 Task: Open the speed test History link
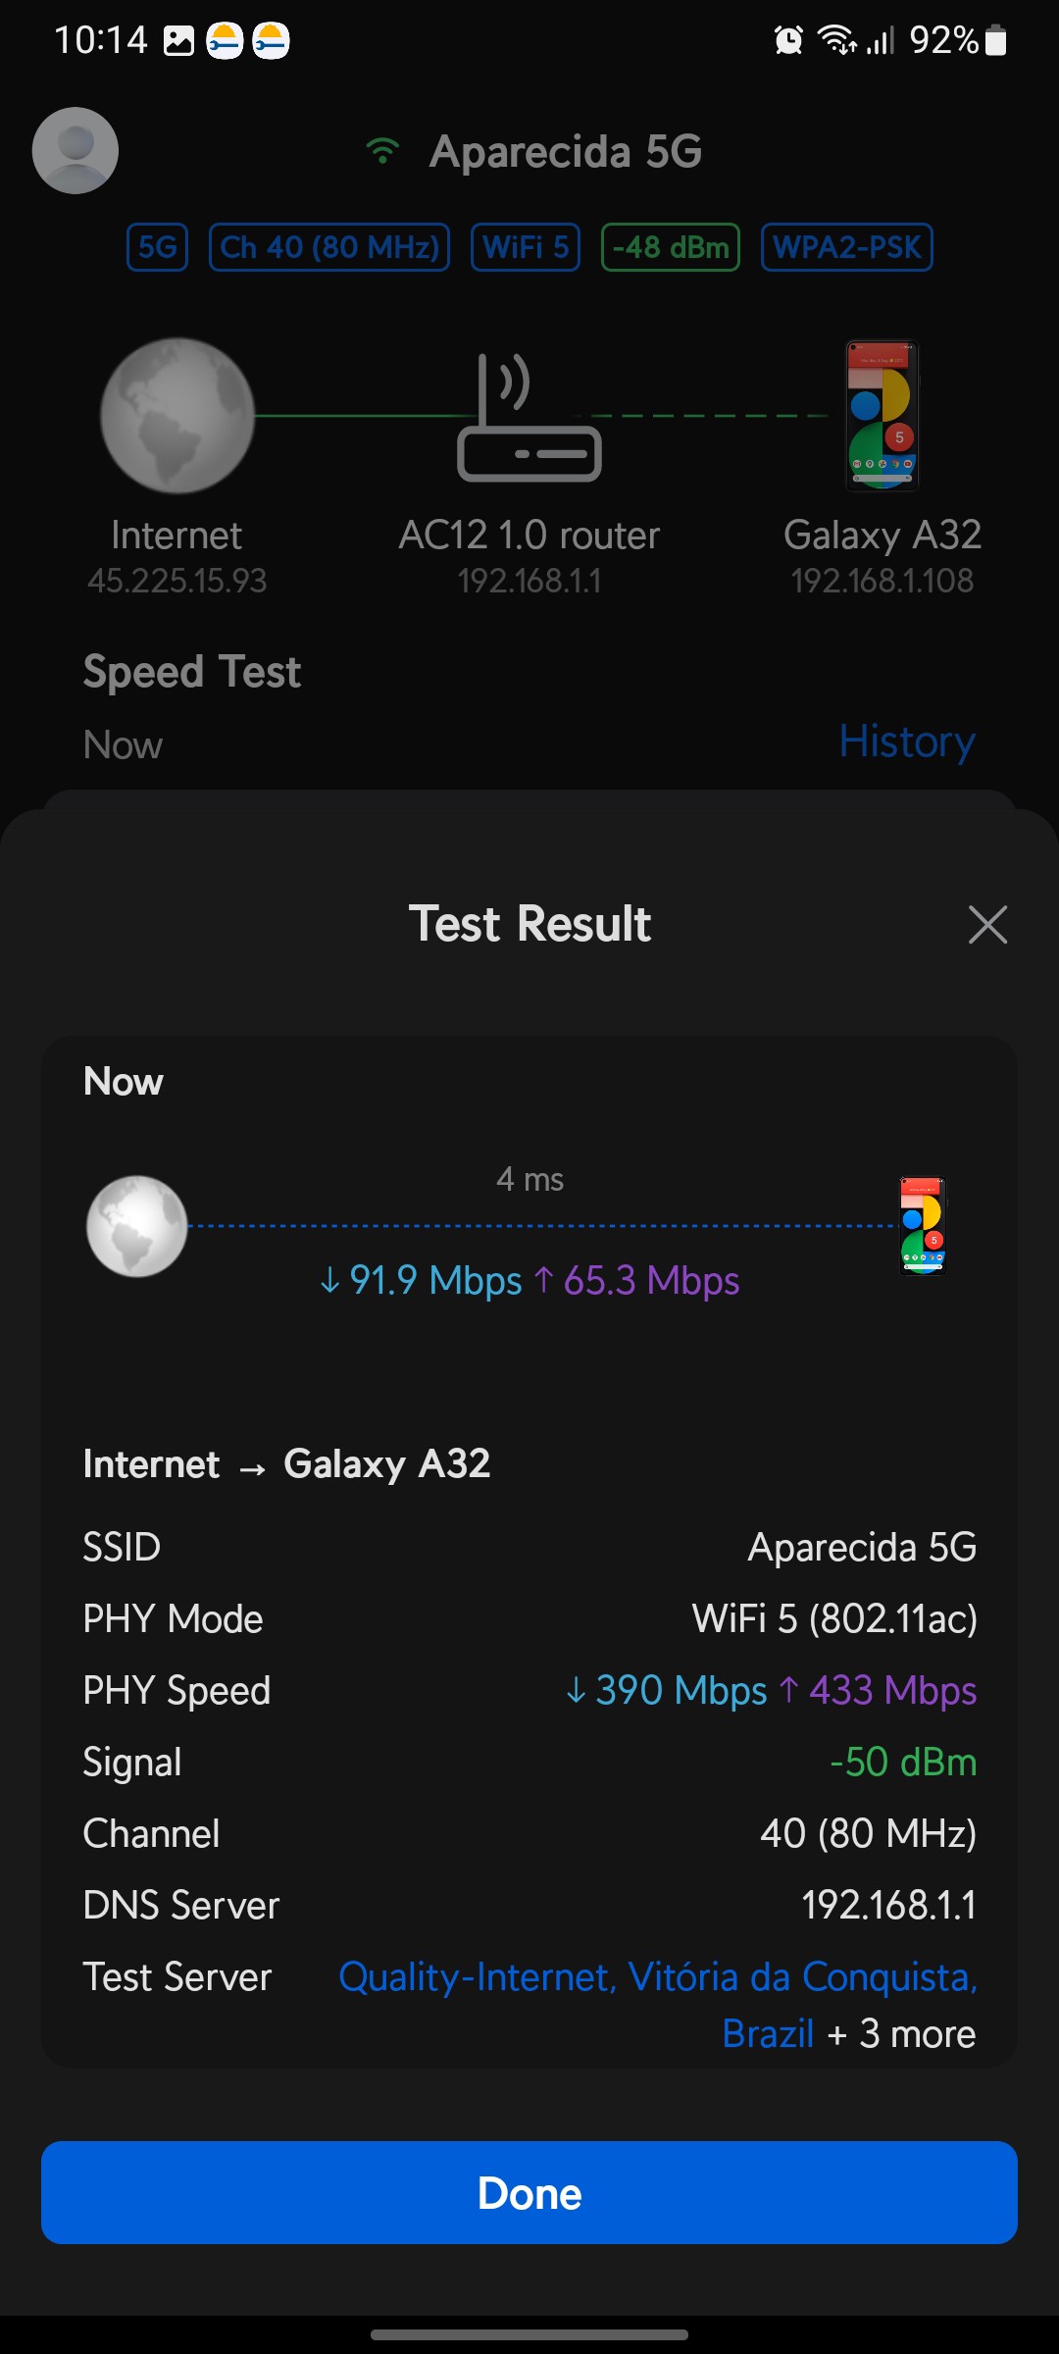[x=907, y=742]
